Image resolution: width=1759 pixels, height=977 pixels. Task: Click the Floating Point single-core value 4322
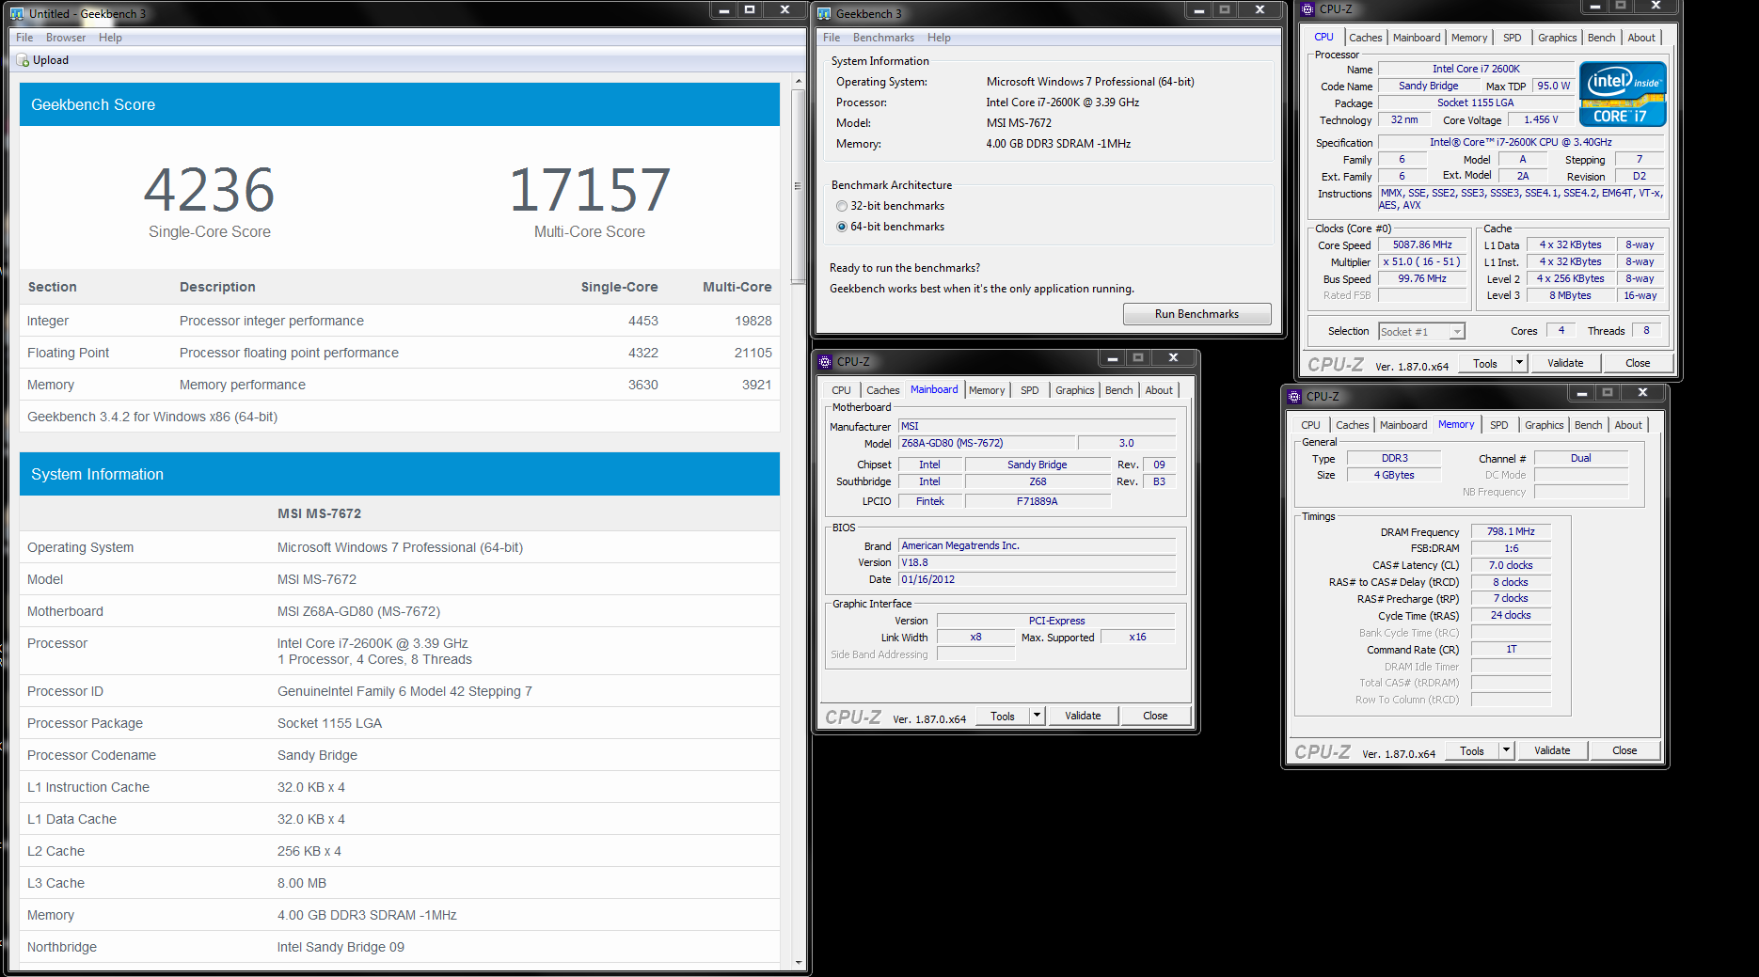[x=643, y=353]
